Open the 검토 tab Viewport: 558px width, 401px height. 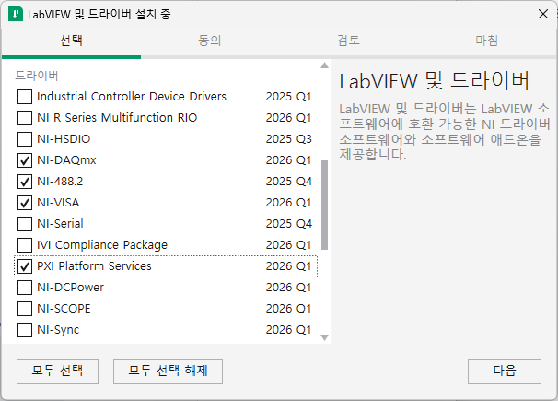tap(348, 41)
